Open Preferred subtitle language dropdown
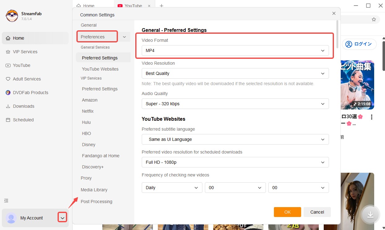The image size is (385, 230). [x=235, y=139]
